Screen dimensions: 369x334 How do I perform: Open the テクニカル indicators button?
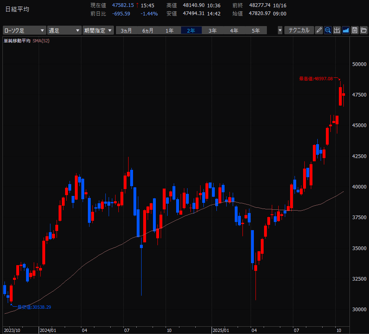point(299,30)
